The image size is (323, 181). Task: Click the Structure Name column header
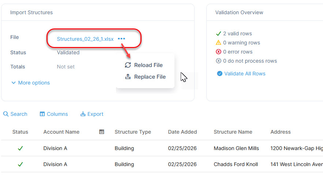(233, 132)
